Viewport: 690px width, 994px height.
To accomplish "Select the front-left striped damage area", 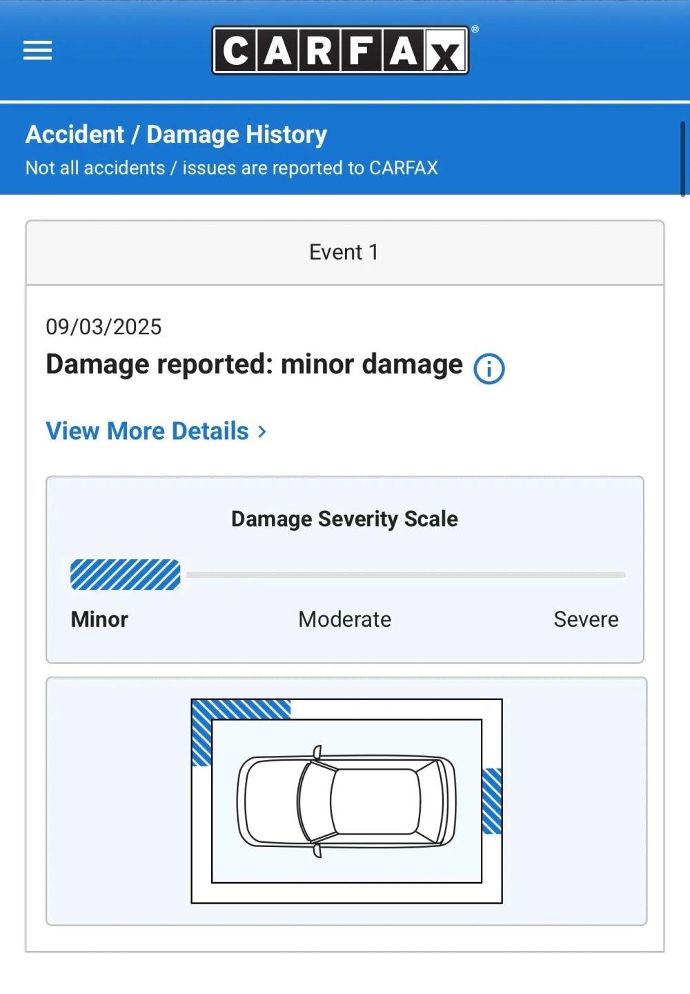I will (239, 732).
